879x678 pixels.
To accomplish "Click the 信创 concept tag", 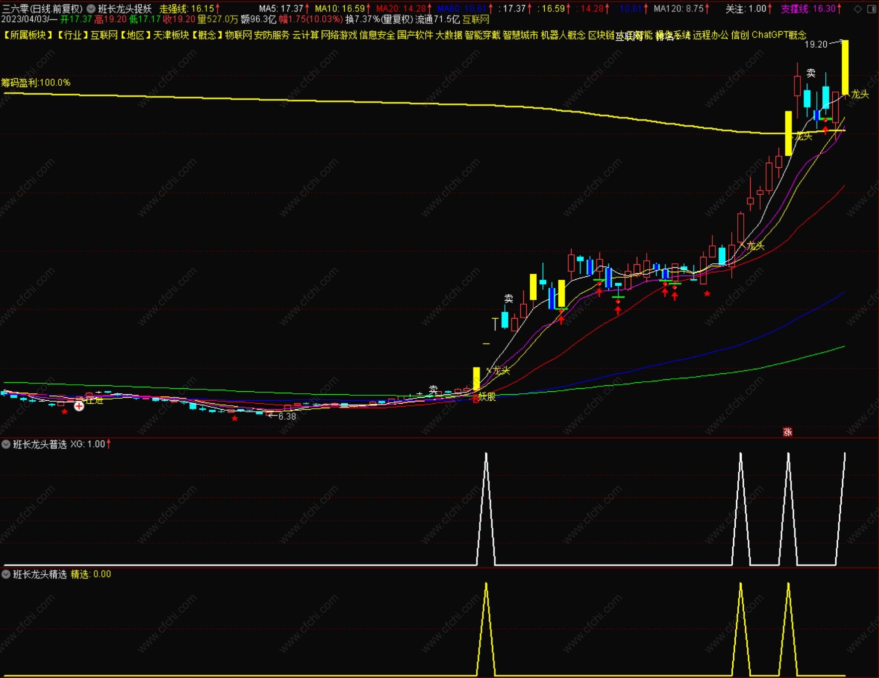I will pyautogui.click(x=740, y=35).
